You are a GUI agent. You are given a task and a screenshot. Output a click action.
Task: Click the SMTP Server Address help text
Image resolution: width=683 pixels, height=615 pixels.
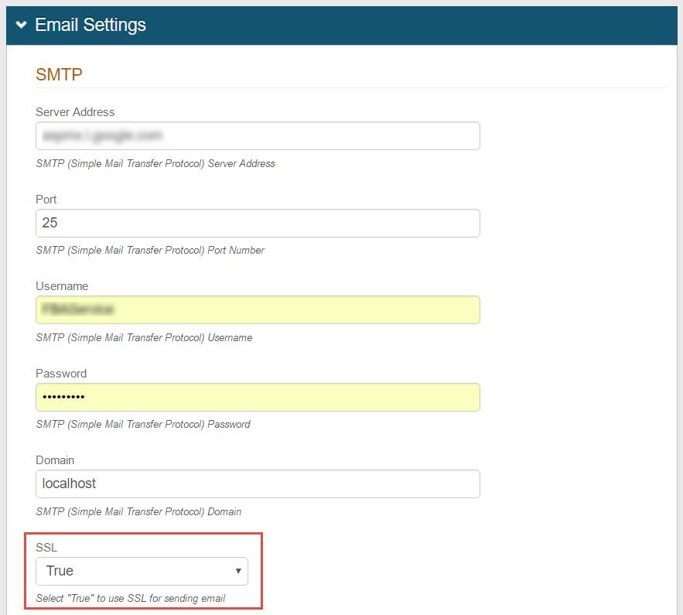[x=155, y=164]
